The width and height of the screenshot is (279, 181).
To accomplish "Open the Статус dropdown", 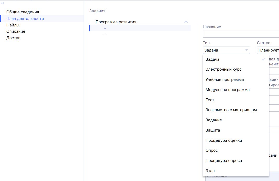I will [x=268, y=50].
